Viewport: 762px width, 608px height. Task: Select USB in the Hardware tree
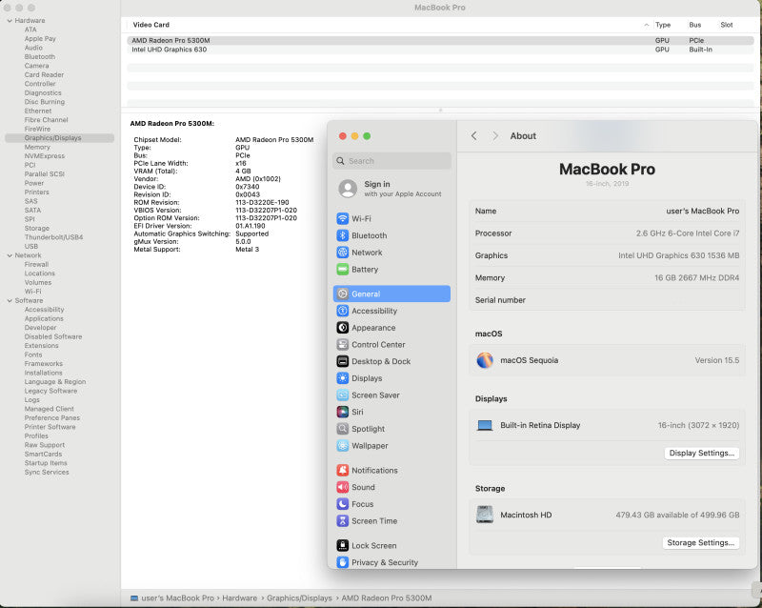pos(31,247)
